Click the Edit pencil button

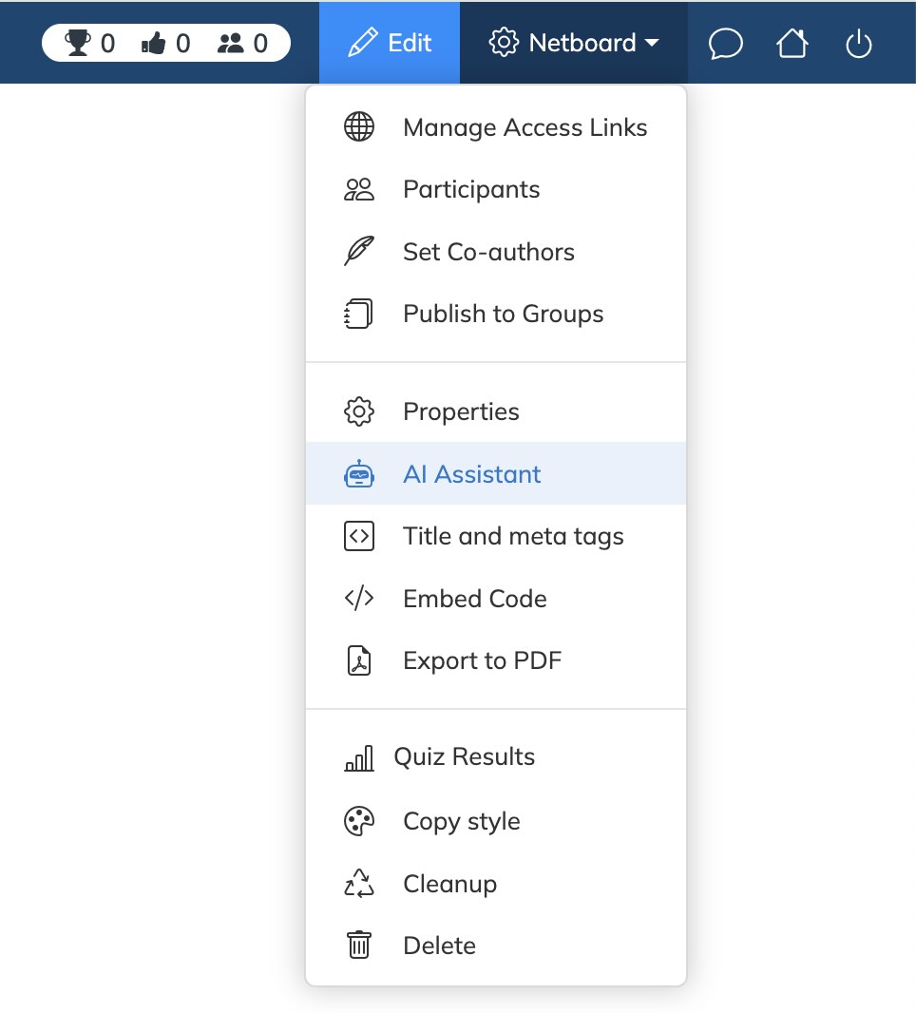click(390, 43)
